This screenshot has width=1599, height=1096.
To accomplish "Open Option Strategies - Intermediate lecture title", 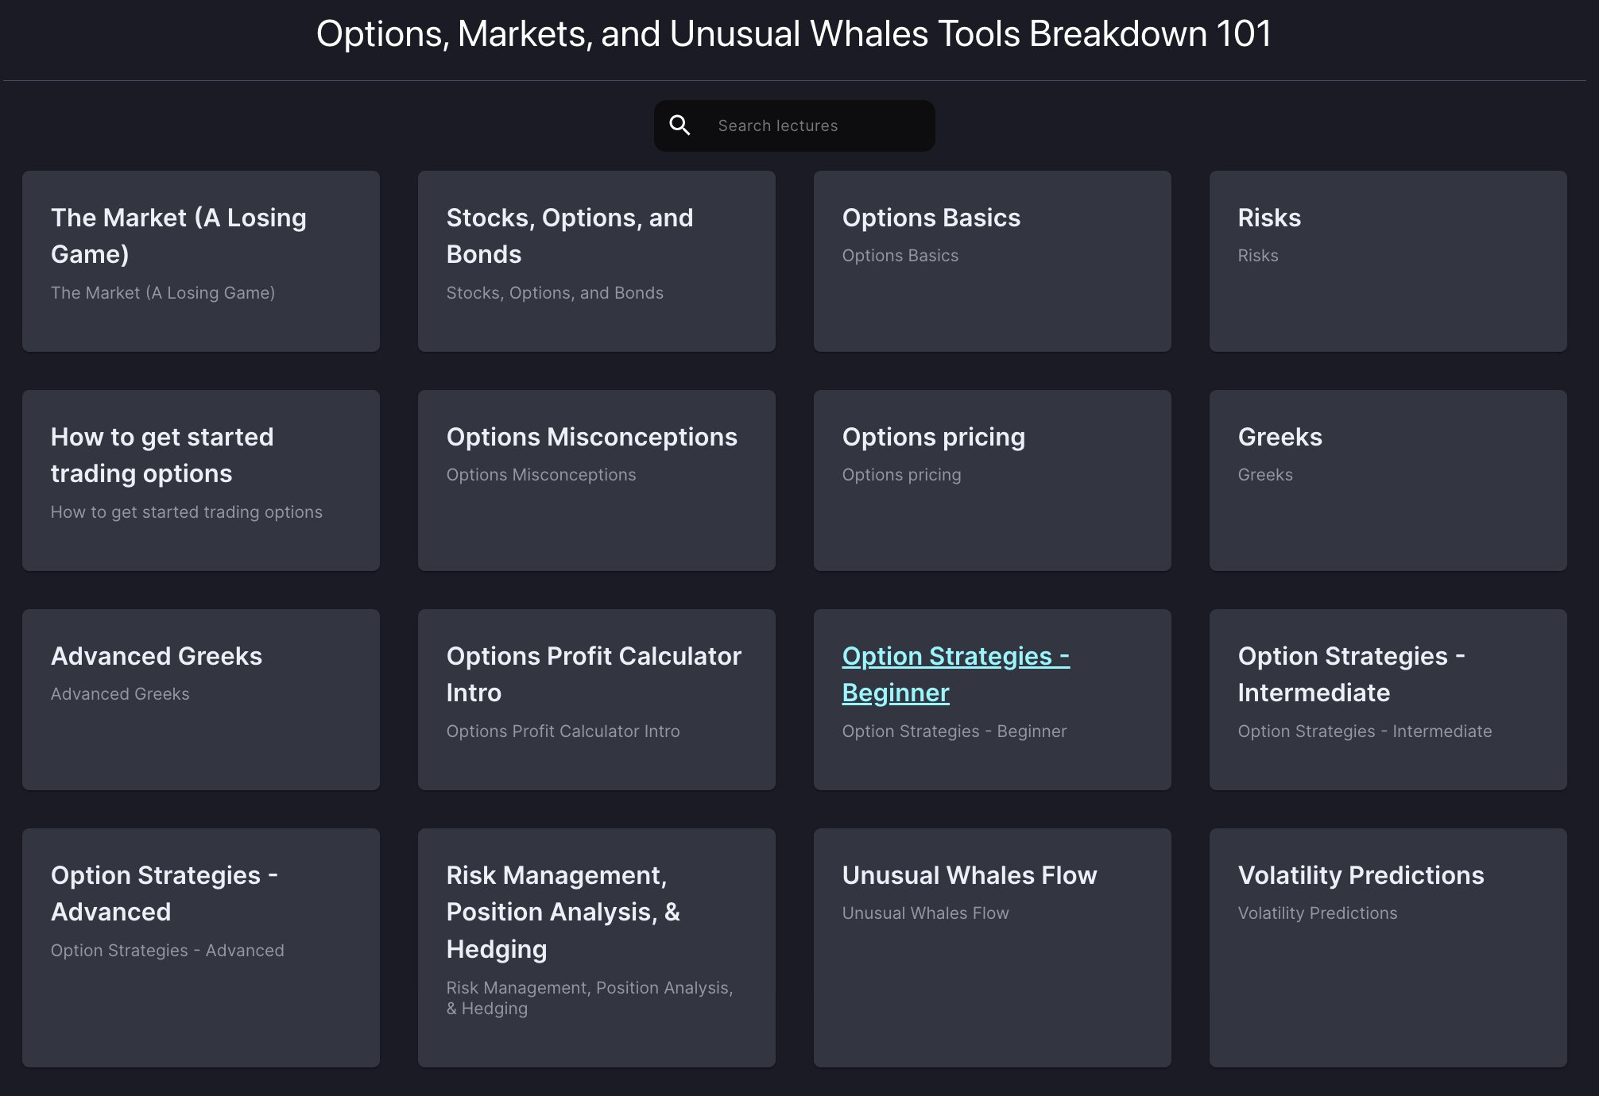I will [1352, 674].
